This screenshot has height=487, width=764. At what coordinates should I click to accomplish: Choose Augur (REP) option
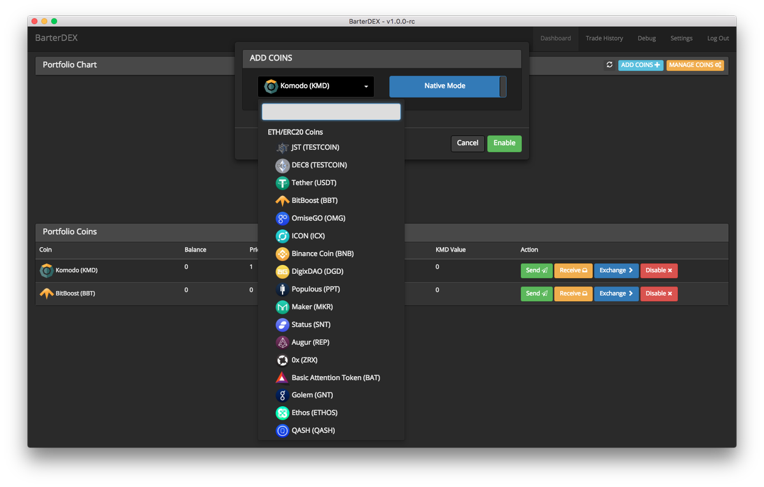tap(331, 342)
